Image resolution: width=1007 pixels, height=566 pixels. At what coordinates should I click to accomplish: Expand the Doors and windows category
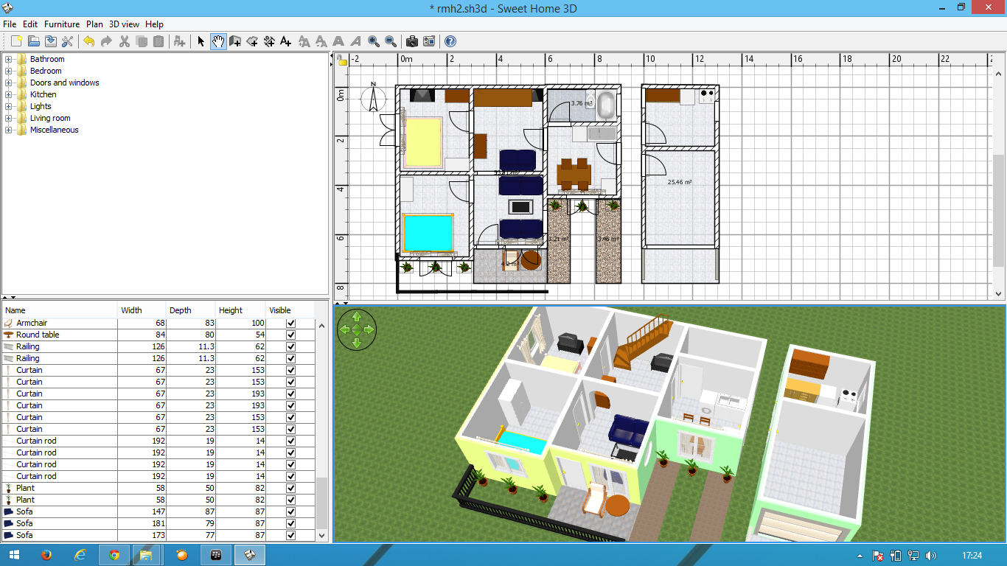point(7,82)
